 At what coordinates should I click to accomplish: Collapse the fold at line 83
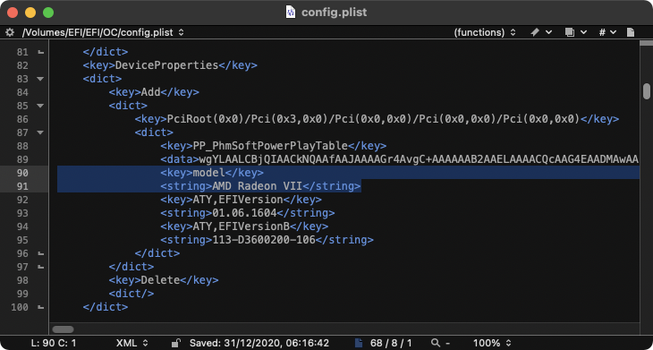pos(40,79)
